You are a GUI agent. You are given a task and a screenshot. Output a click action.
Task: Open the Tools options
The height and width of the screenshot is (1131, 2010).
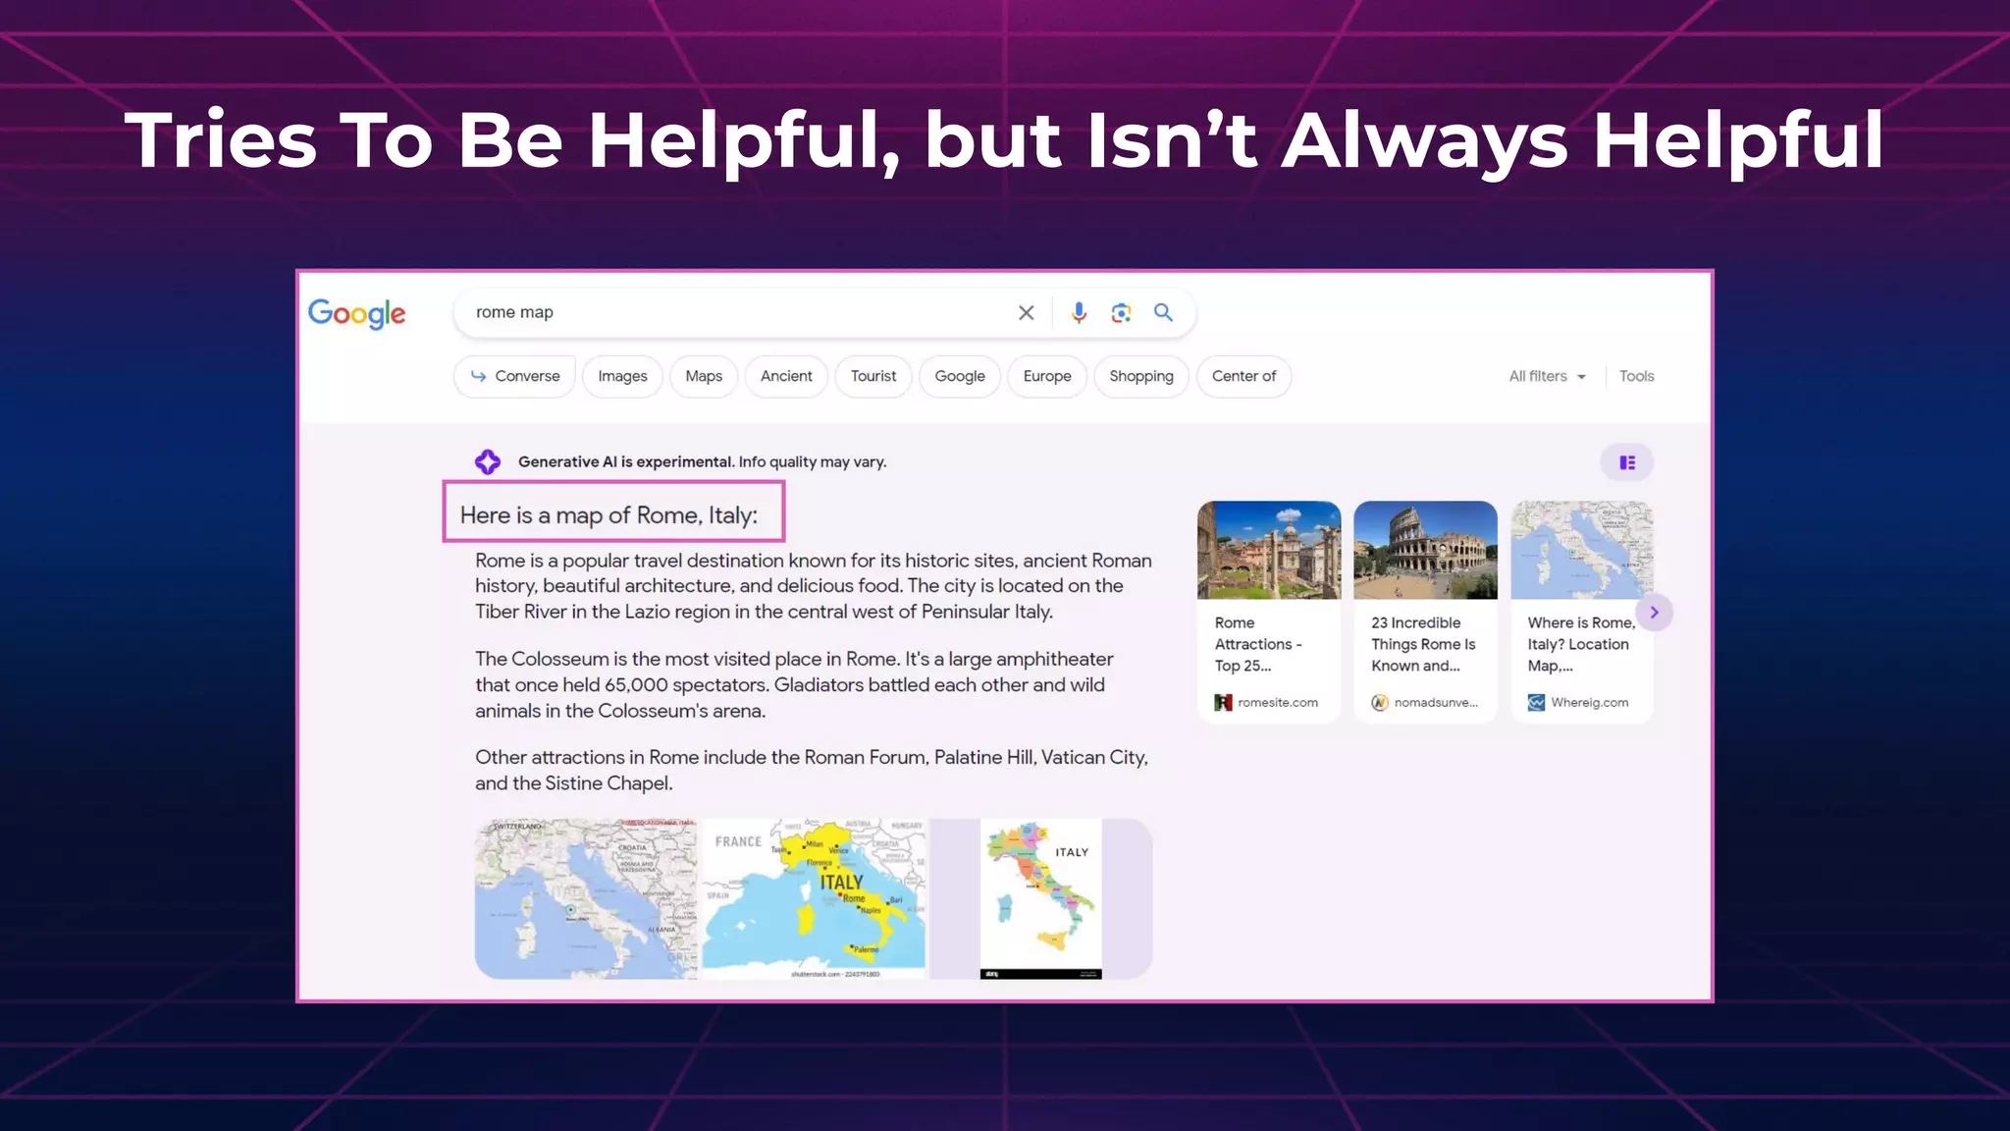point(1636,377)
